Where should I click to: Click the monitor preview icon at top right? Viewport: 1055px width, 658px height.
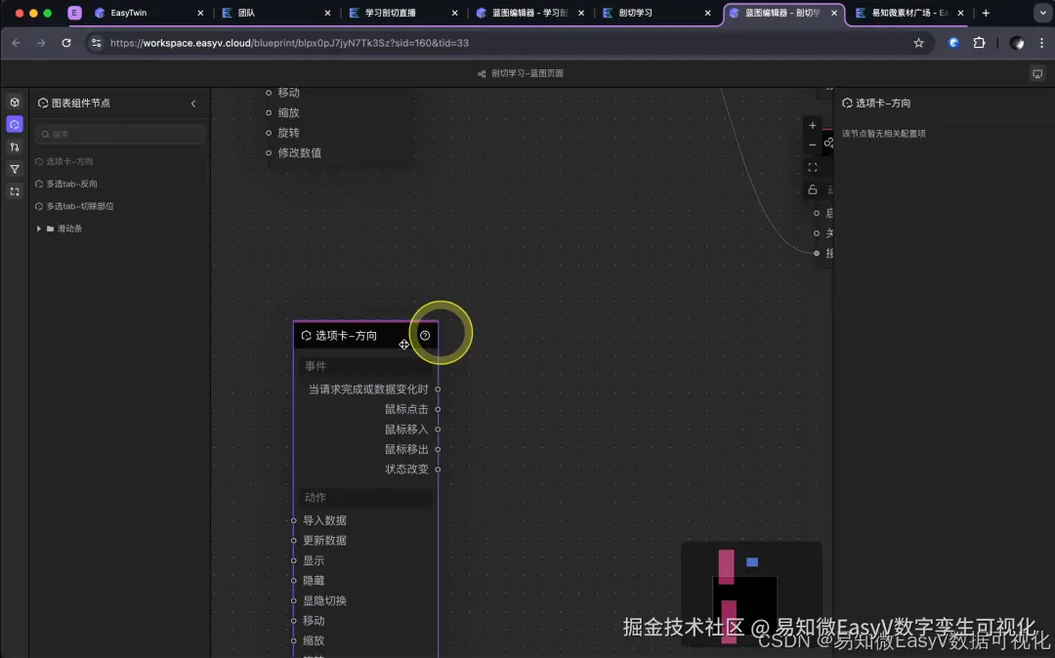pyautogui.click(x=1037, y=73)
